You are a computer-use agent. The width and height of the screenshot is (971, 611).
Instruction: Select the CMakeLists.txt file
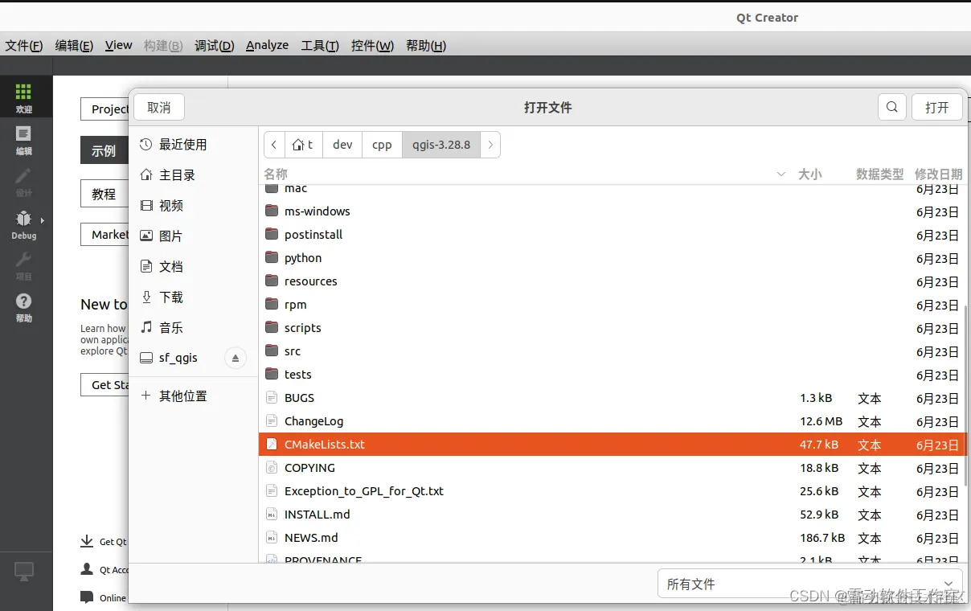pos(613,445)
